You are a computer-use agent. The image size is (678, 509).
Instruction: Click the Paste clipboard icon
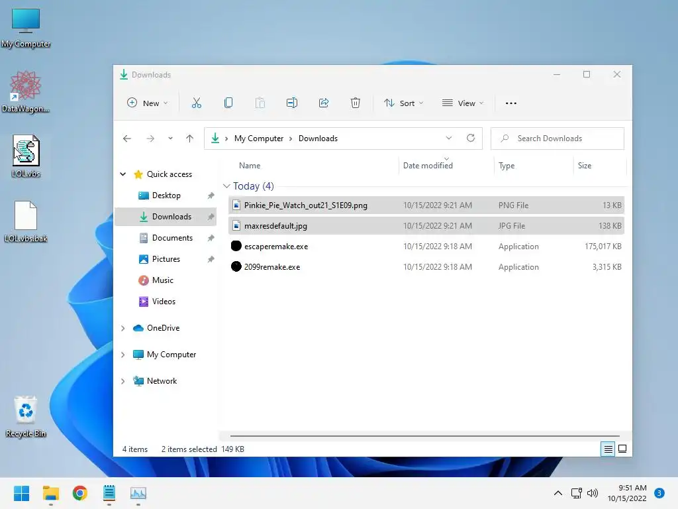(x=260, y=103)
